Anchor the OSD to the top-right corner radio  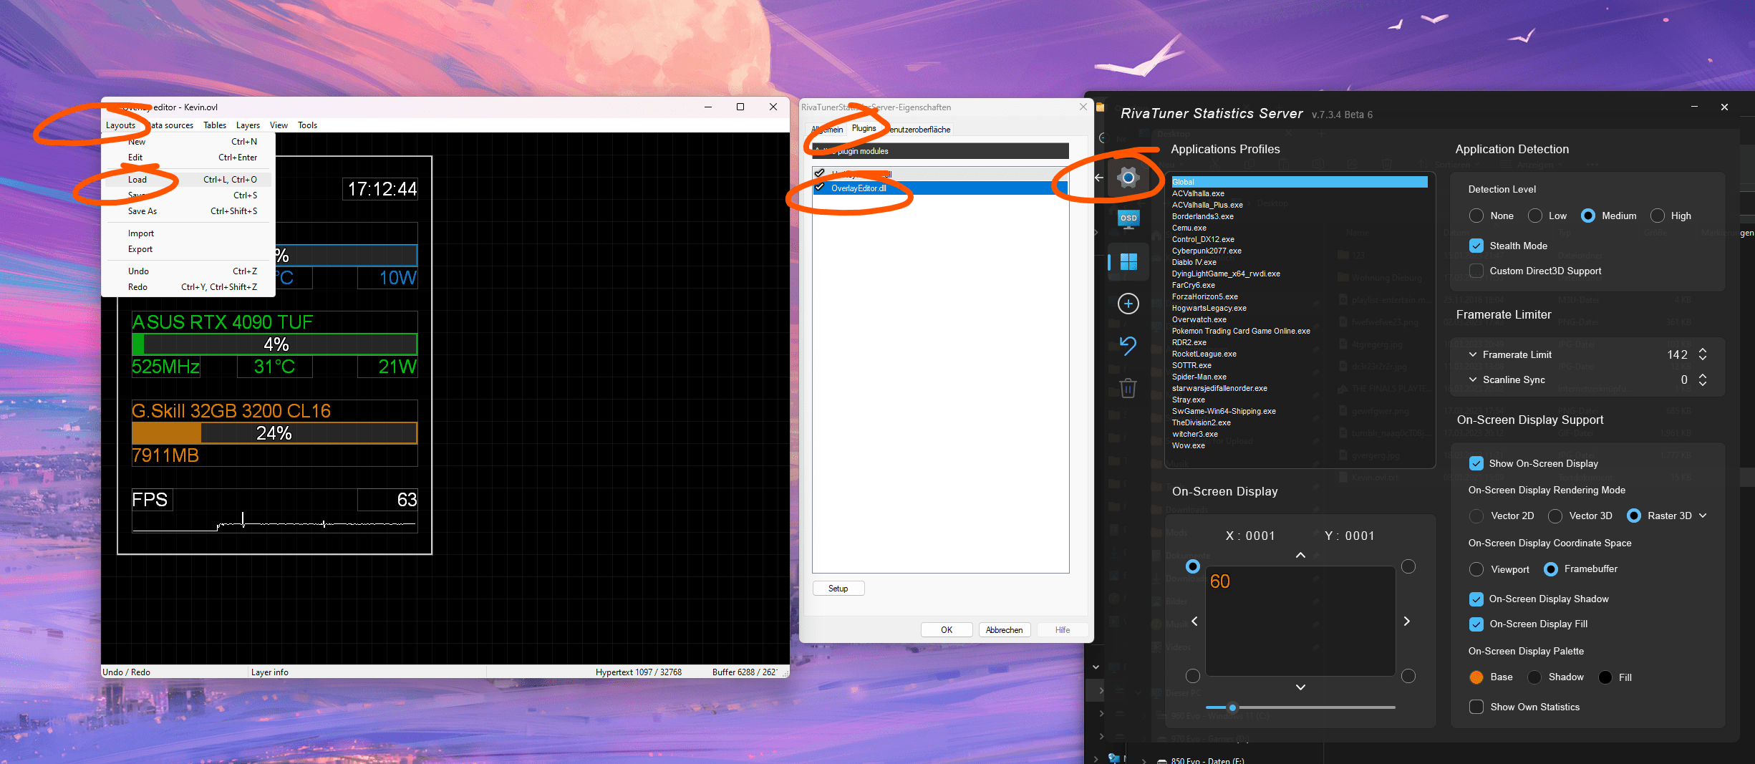(x=1408, y=566)
